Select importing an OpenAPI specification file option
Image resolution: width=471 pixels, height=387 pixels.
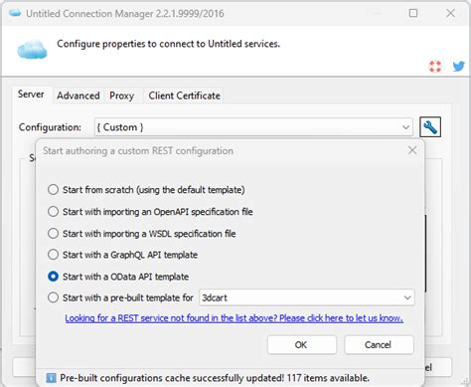[150, 212]
